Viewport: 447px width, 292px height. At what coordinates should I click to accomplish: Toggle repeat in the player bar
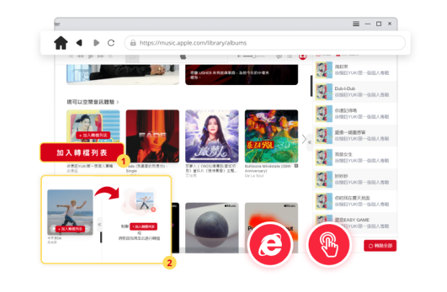[110, 56]
